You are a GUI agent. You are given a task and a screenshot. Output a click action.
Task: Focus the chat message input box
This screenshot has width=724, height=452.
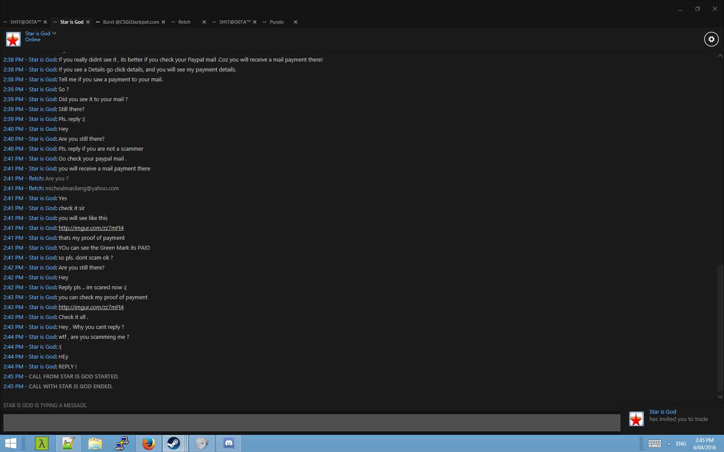coord(311,423)
